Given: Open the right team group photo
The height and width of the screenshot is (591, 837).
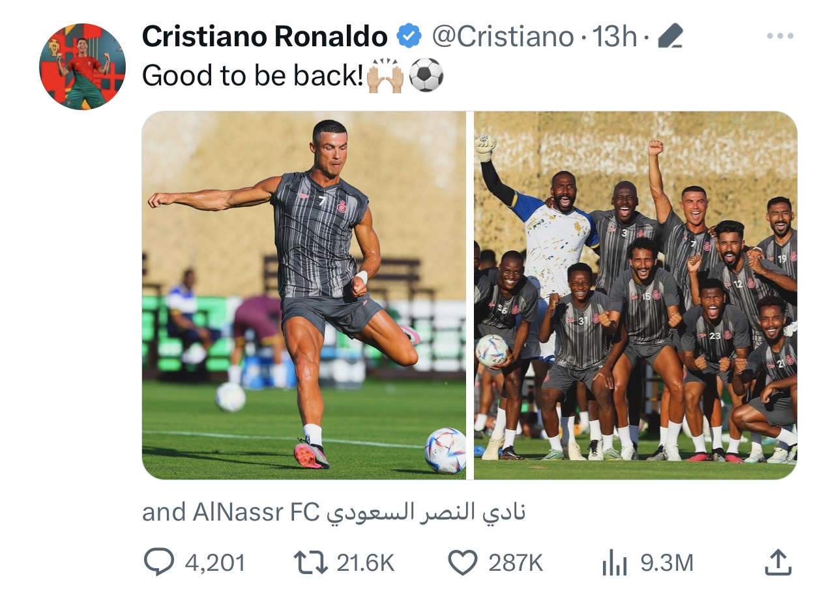Looking at the screenshot, I should coord(636,295).
